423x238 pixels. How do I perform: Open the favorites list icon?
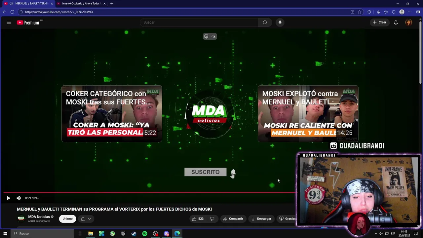[x=386, y=12]
